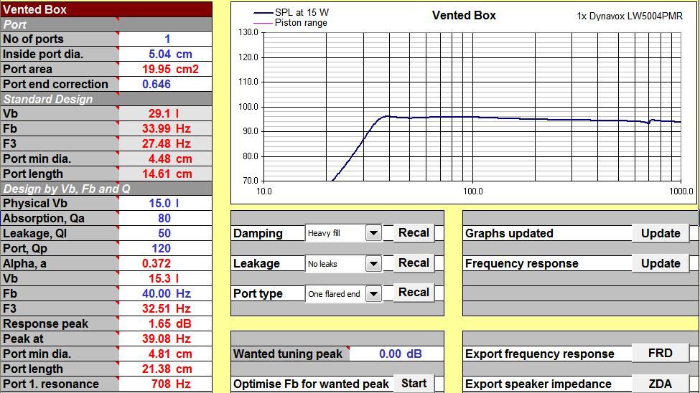
Task: Export frequency response with FRD button
Action: coord(660,354)
